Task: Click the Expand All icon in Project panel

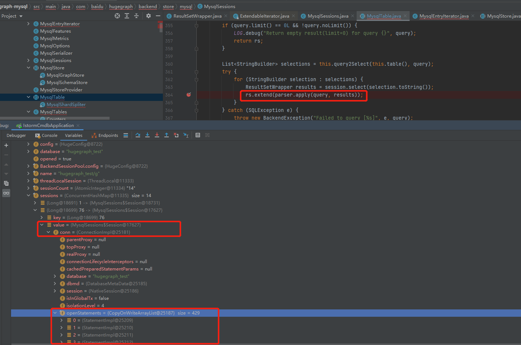Action: tap(127, 16)
